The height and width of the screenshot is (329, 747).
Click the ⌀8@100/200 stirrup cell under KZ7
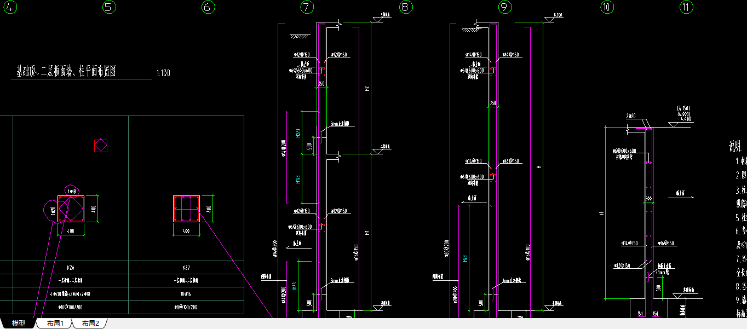click(x=186, y=307)
